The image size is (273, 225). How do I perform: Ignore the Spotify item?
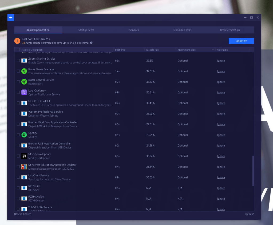click(221, 135)
